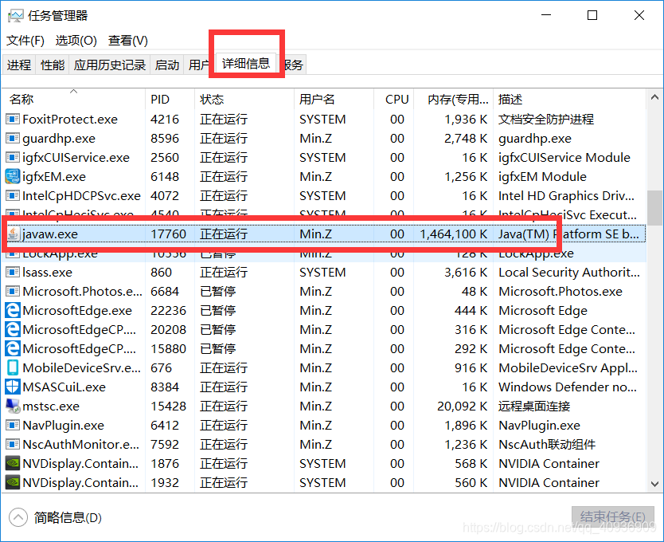The height and width of the screenshot is (542, 664).
Task: Open the 查看(V) menu
Action: [128, 41]
